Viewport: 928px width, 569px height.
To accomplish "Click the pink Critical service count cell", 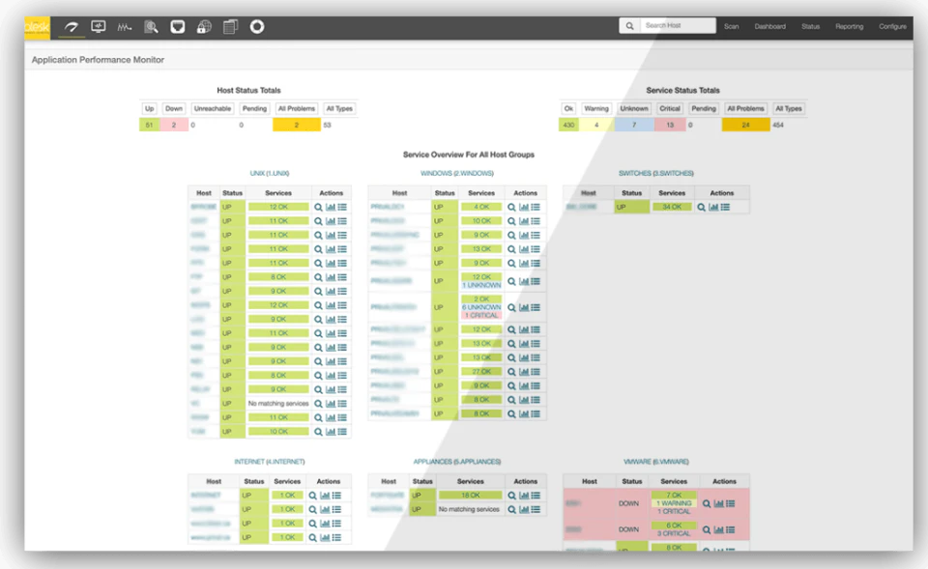I will (669, 124).
